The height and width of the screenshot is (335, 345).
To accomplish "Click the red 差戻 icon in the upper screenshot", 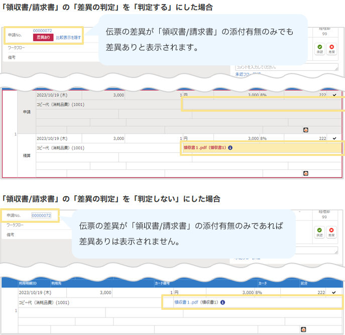I will (x=331, y=48).
